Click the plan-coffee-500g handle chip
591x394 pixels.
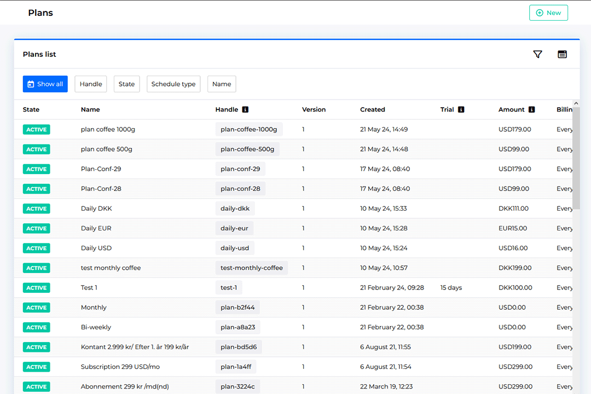247,149
